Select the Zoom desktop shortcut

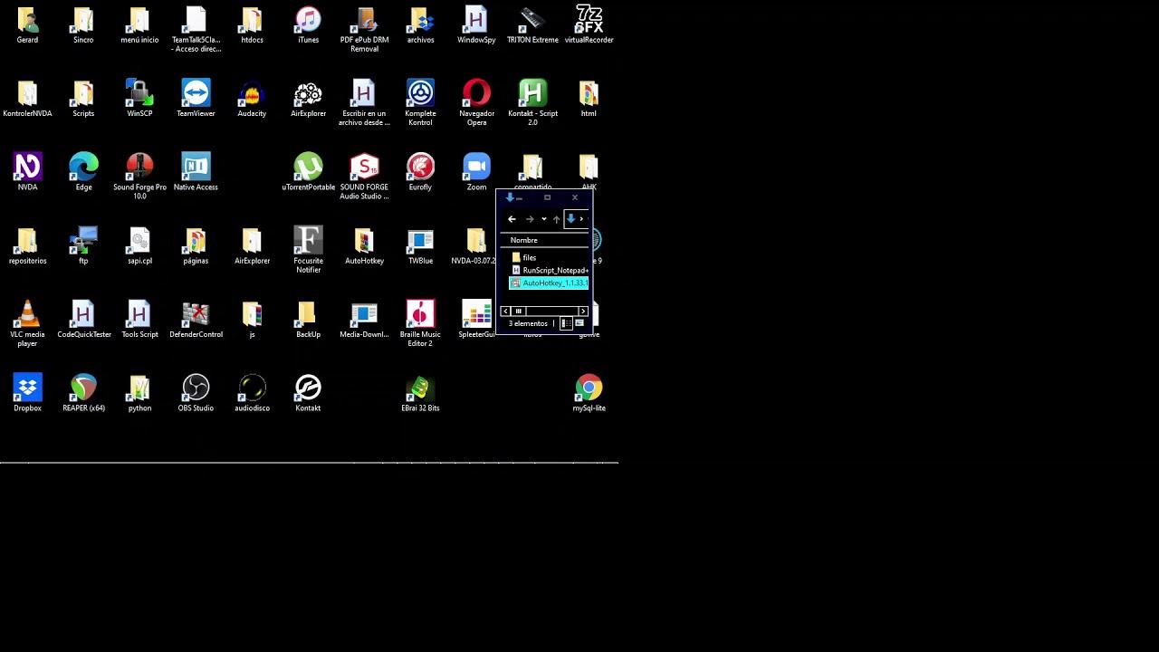coord(476,172)
